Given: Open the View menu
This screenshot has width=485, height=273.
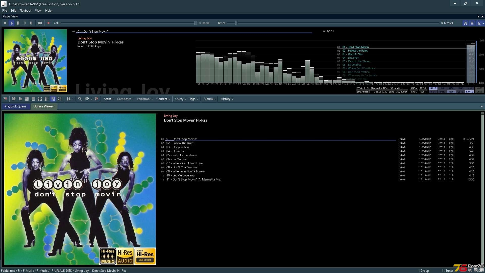Looking at the screenshot, I should pyautogui.click(x=38, y=11).
